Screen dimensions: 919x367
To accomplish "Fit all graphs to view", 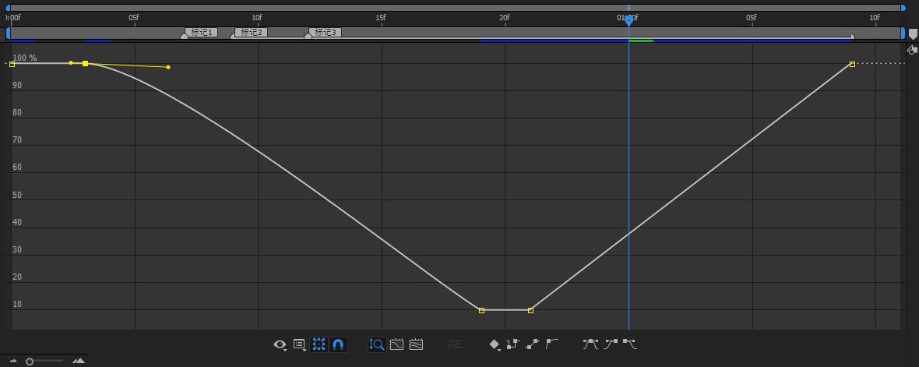I will [416, 344].
